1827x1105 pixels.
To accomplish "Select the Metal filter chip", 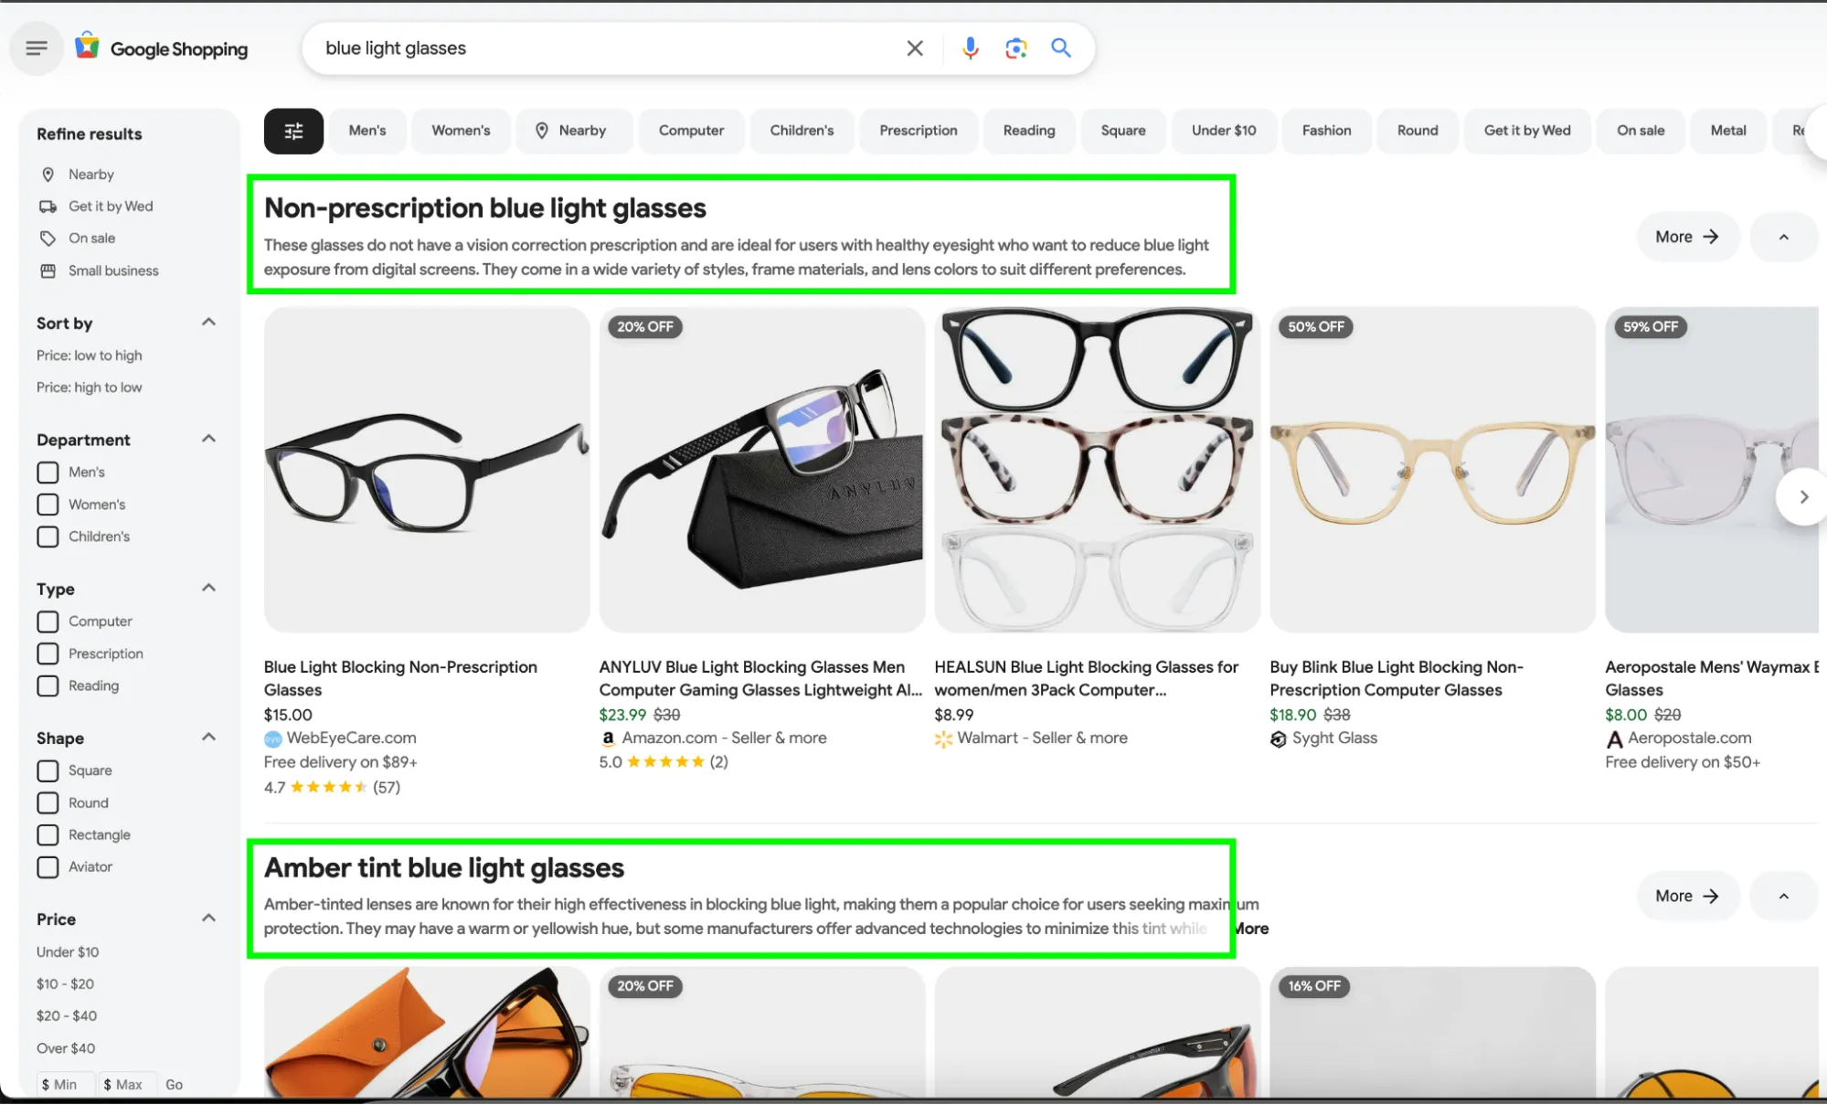I will (1728, 131).
